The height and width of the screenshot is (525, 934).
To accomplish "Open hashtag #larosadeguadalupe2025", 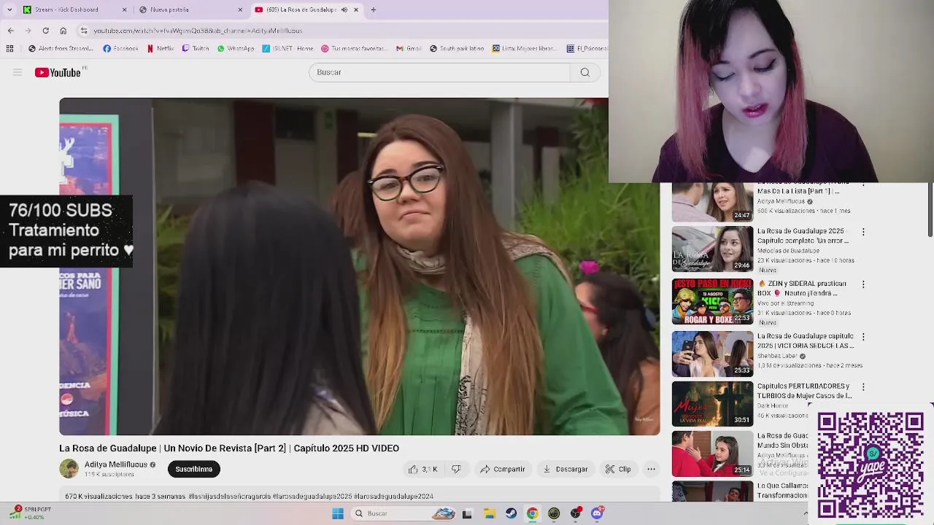I will pyautogui.click(x=312, y=497).
